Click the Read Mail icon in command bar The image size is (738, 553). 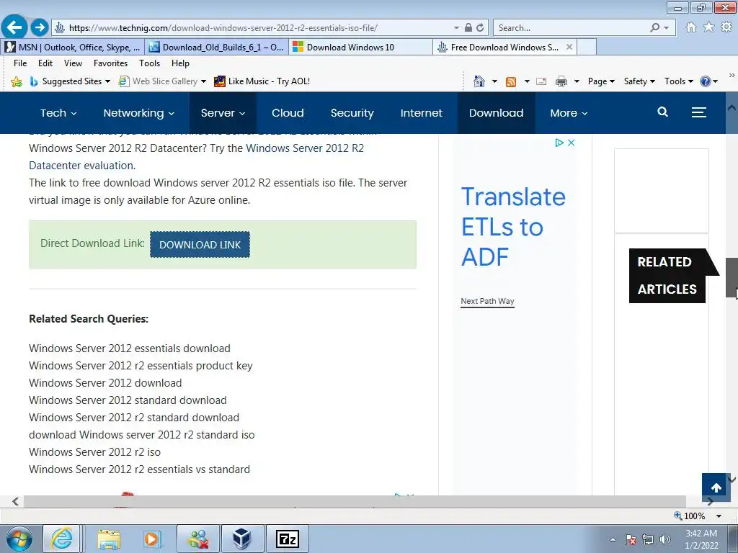tap(541, 81)
